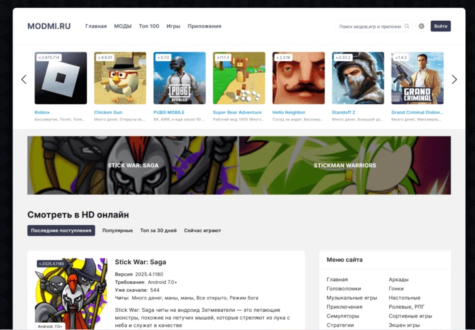The width and height of the screenshot is (475, 330).
Task: Open the Roblox title link
Action: 42,112
